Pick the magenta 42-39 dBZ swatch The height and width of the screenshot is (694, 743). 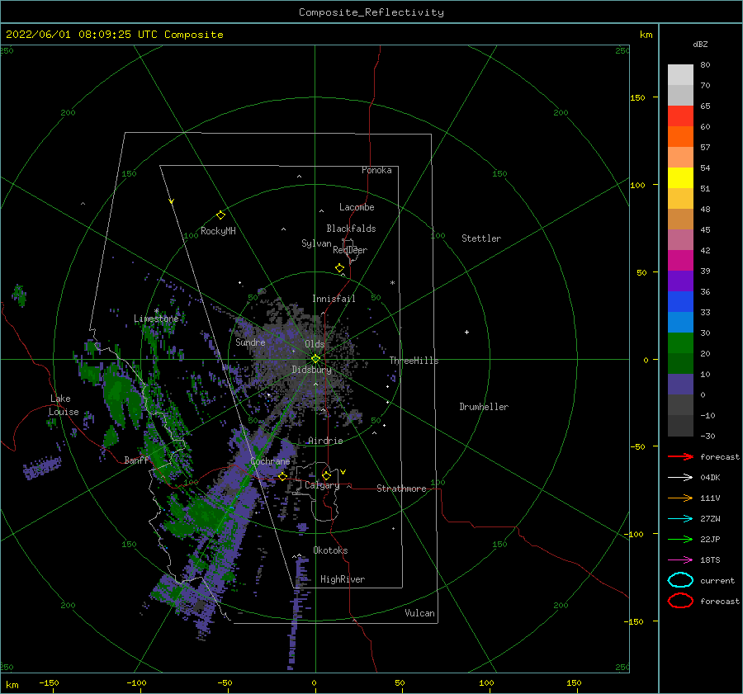click(x=680, y=260)
